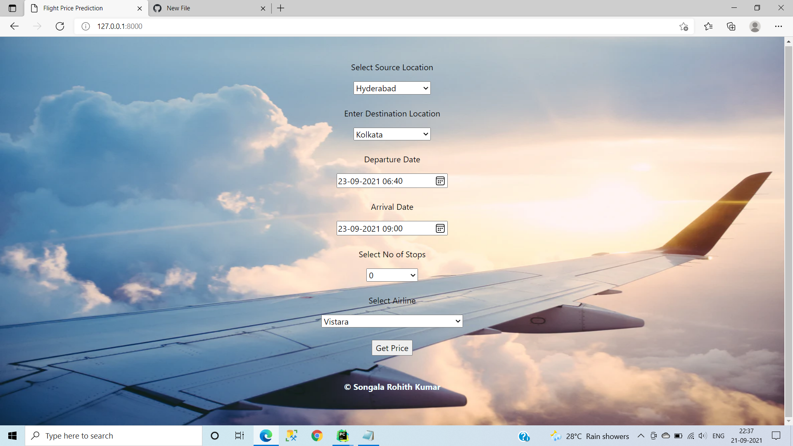This screenshot has height=446, width=793.
Task: Open the Departure Date calendar picker
Action: click(x=439, y=180)
